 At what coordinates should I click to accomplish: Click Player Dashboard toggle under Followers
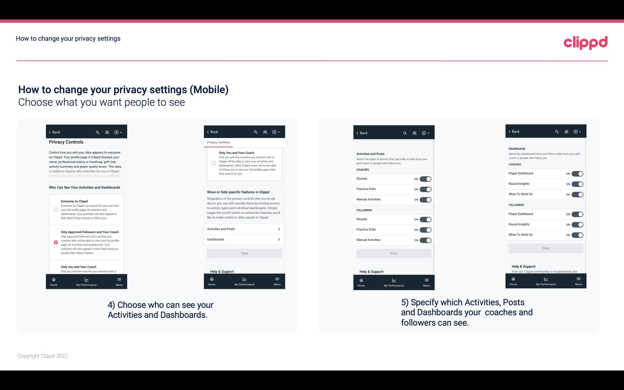tap(577, 214)
